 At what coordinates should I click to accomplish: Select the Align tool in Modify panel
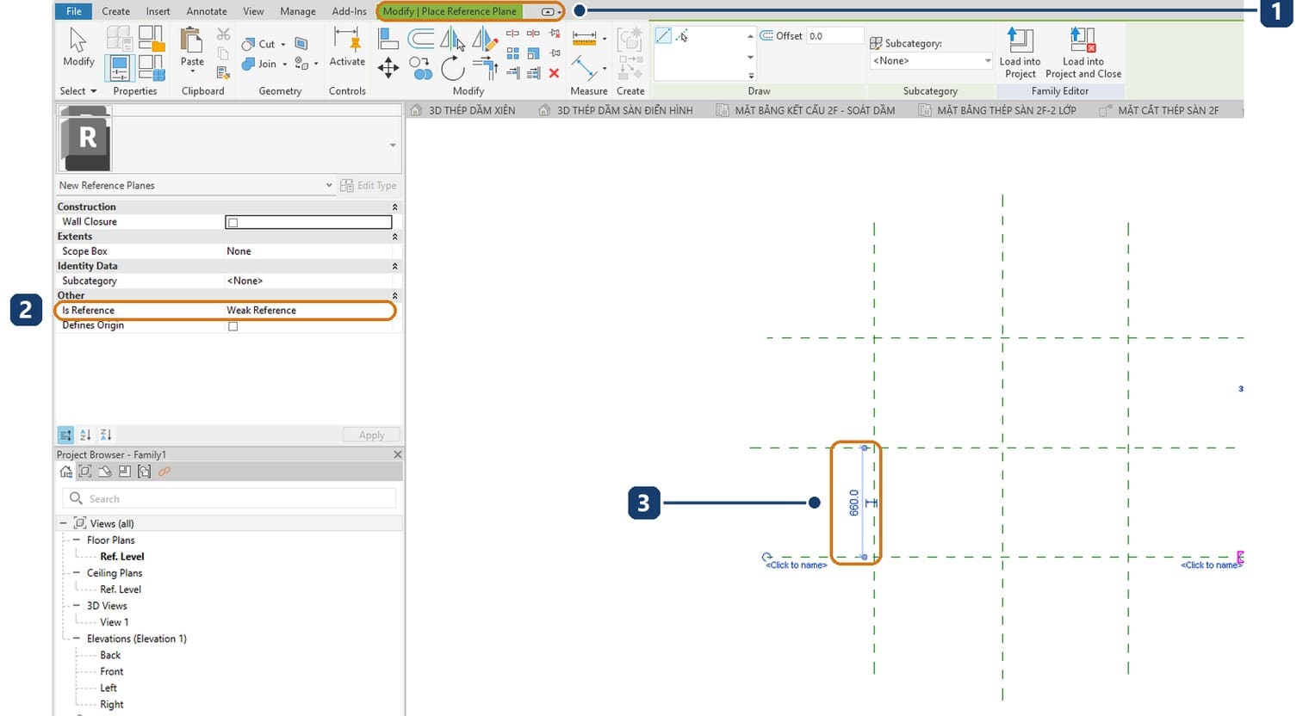(388, 39)
